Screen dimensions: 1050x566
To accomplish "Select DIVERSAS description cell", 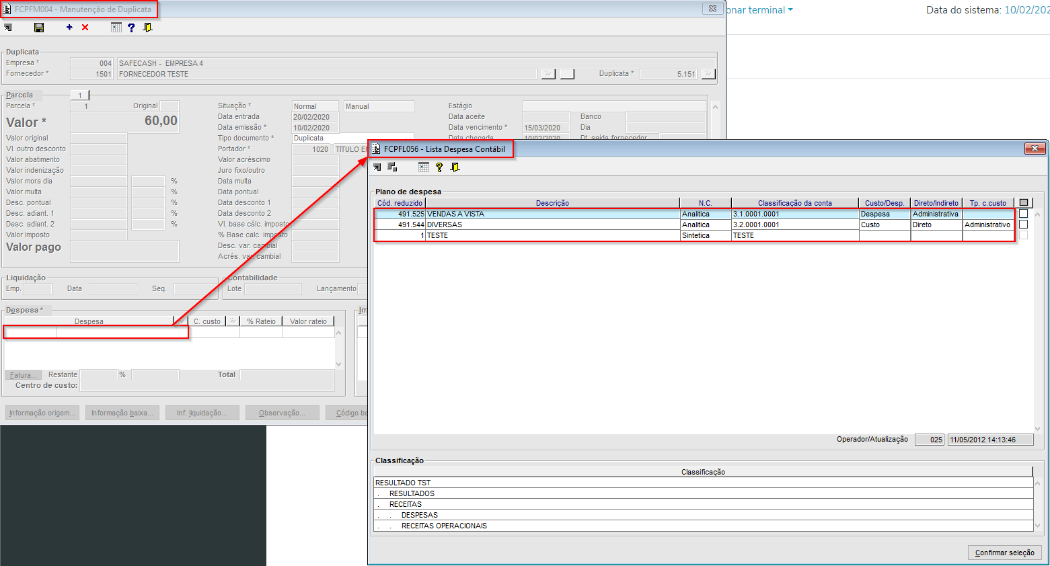I will click(x=552, y=225).
